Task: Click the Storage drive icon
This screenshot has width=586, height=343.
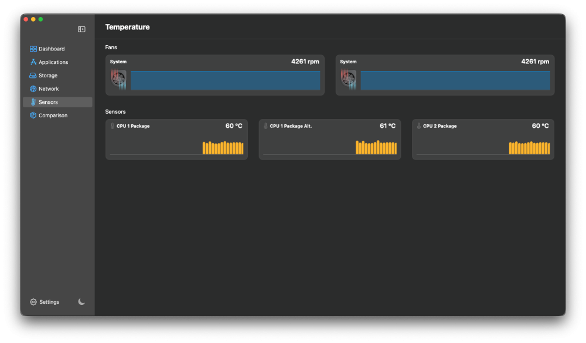Action: pos(33,76)
